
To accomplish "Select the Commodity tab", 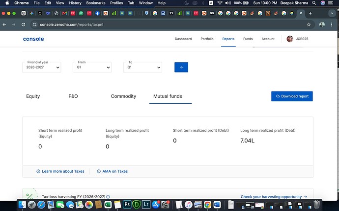I will tap(123, 96).
